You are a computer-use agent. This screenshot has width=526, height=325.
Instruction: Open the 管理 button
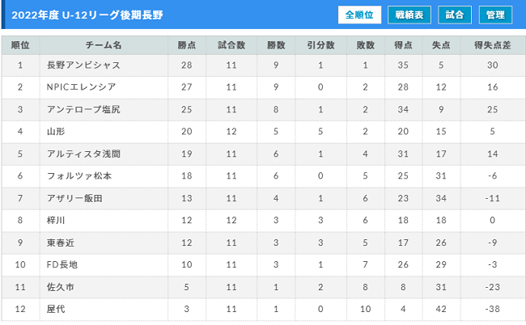[495, 15]
